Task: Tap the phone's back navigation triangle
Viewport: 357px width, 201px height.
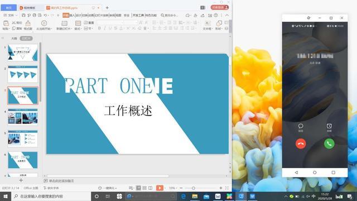Action: pos(296,173)
